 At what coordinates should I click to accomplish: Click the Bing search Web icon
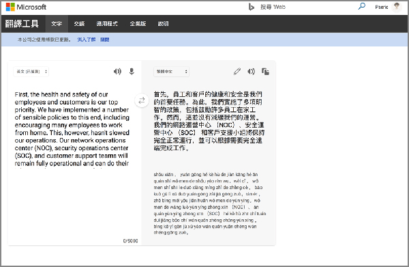[x=251, y=7]
